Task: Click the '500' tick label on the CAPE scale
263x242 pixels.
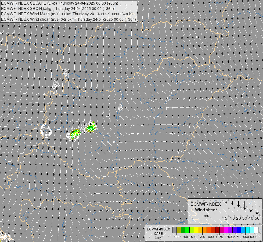Action: coord(194,237)
